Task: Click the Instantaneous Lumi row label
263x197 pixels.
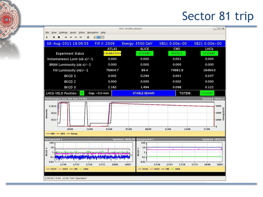Action: click(70, 59)
